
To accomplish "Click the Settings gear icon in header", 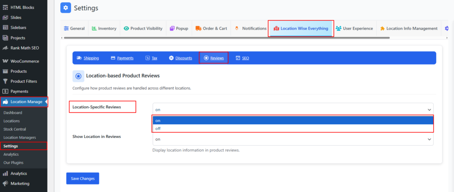I will pyautogui.click(x=66, y=8).
